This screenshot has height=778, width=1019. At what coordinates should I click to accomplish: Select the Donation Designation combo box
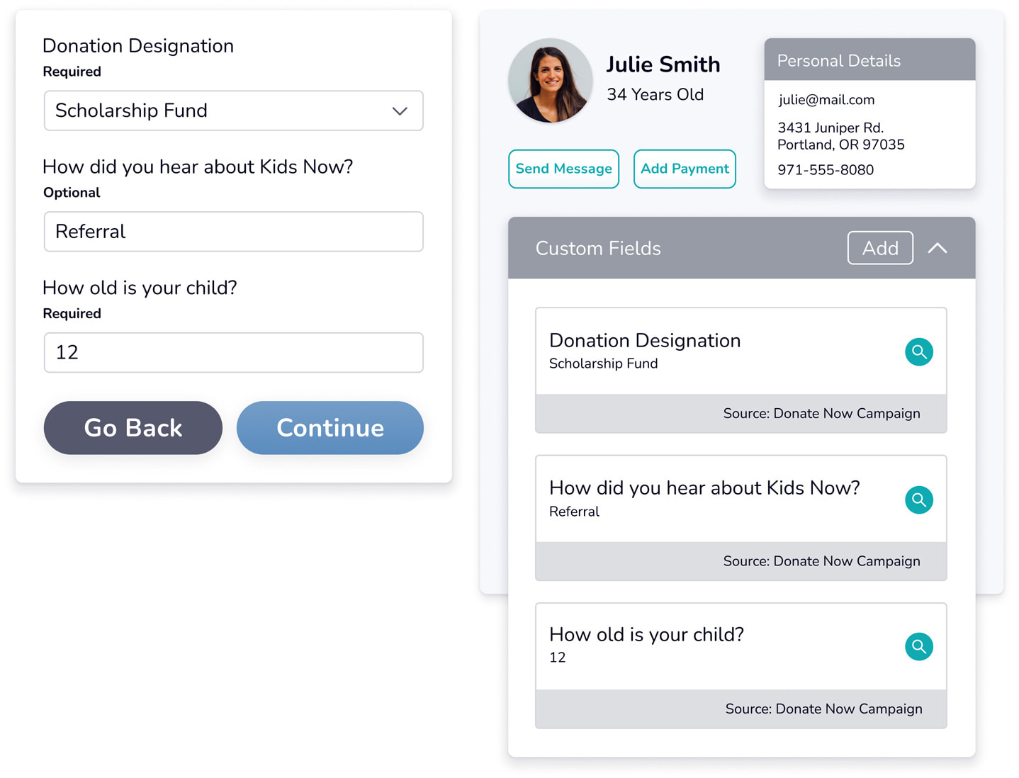[234, 111]
